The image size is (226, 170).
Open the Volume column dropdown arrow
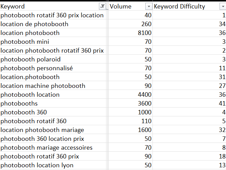148,7
